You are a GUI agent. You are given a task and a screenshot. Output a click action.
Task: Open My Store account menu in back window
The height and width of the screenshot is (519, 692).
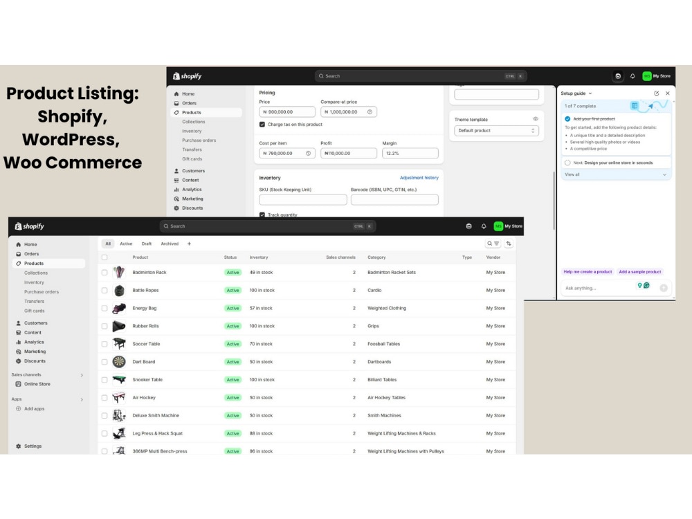pyautogui.click(x=657, y=76)
